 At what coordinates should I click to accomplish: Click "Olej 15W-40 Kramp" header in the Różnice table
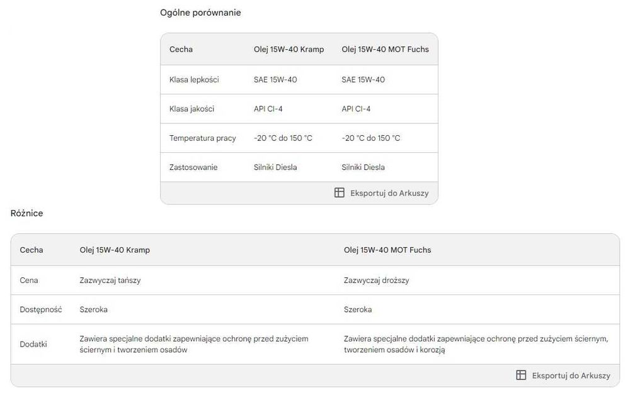[115, 250]
